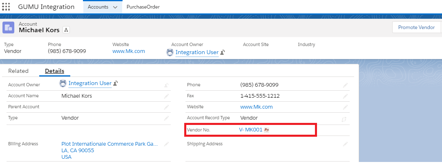
Task: Click header phone (985) 678-9099
Action: pos(67,51)
